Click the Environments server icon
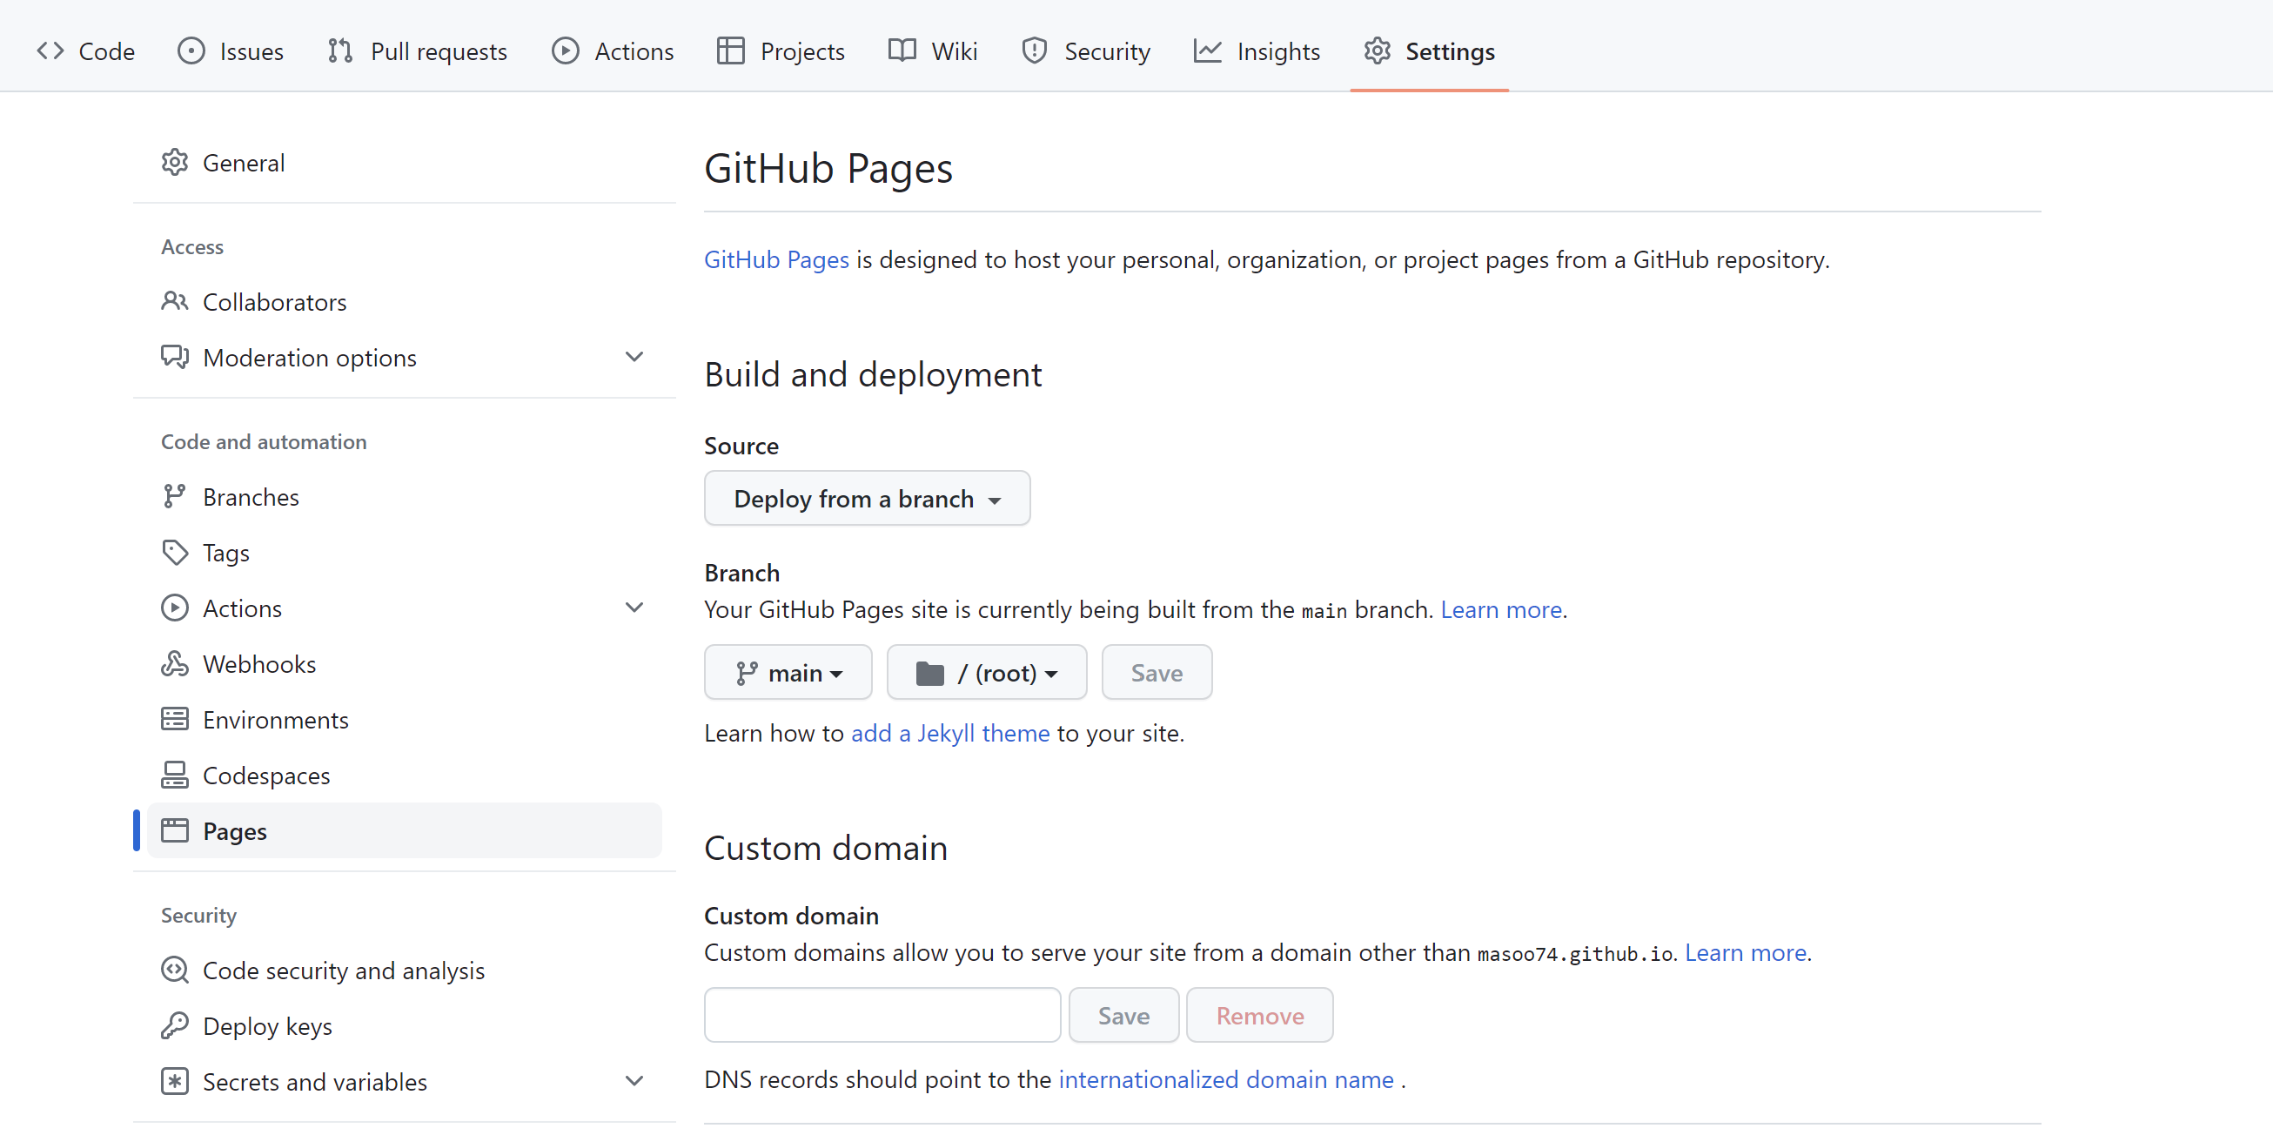The height and width of the screenshot is (1135, 2273). coord(175,719)
